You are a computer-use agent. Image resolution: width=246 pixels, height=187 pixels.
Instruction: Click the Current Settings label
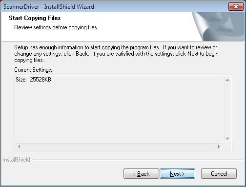pos(33,70)
